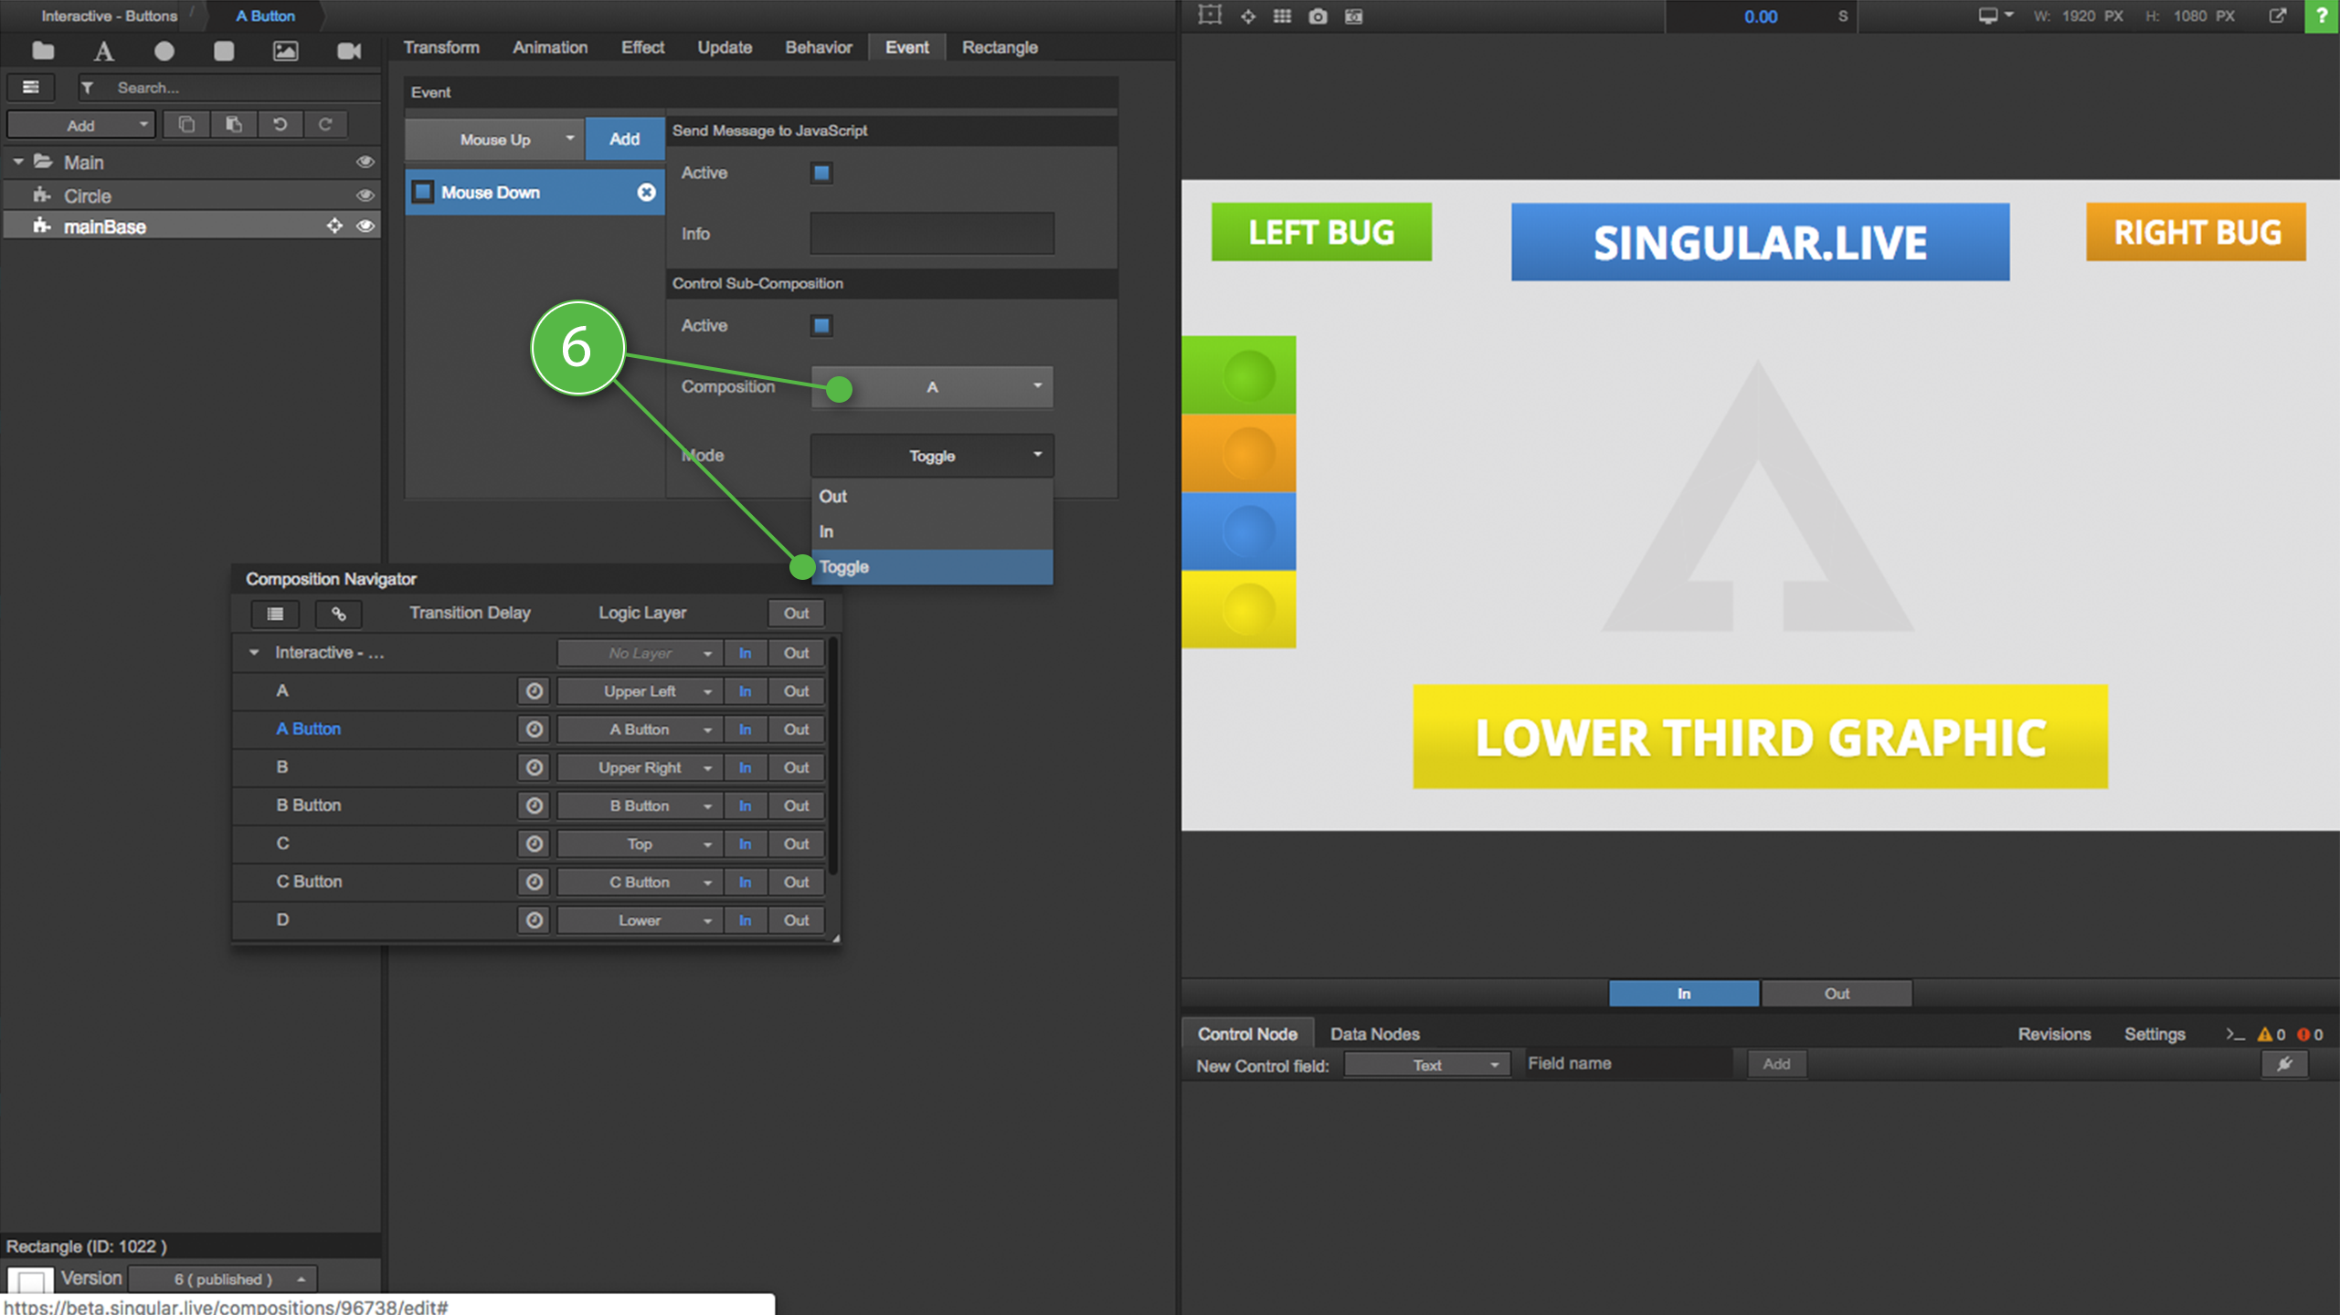Image resolution: width=2340 pixels, height=1315 pixels.
Task: Open Revisions
Action: (2054, 1034)
